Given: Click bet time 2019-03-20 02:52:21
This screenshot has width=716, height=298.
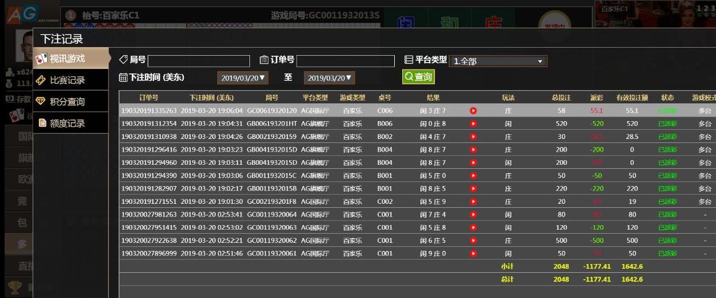Looking at the screenshot, I should click(x=211, y=241).
